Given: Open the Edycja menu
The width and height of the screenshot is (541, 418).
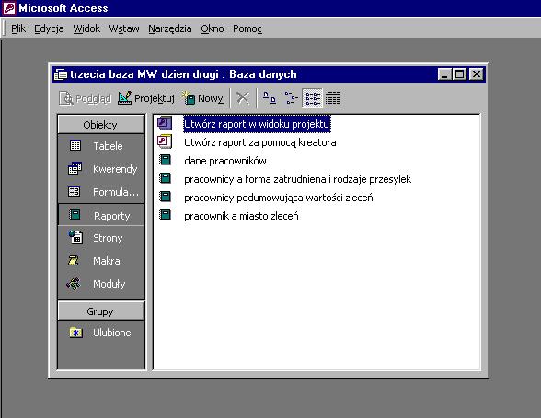Looking at the screenshot, I should click(x=49, y=28).
